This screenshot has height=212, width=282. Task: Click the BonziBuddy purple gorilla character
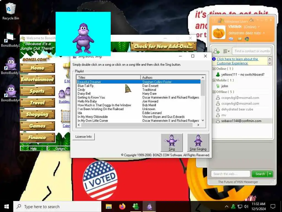coord(83,38)
